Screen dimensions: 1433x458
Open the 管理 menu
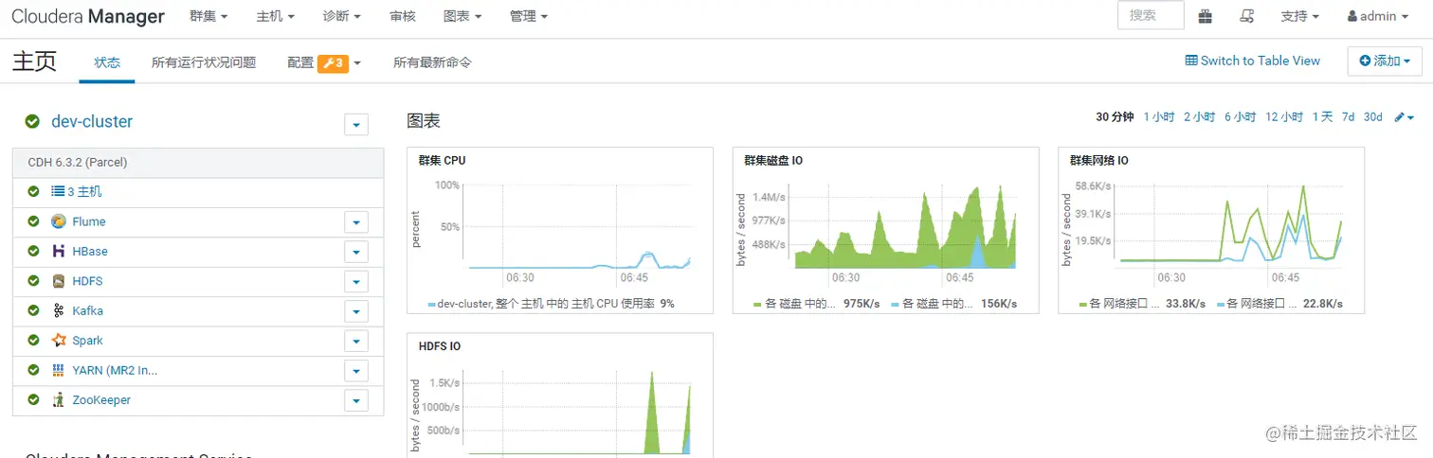click(529, 16)
